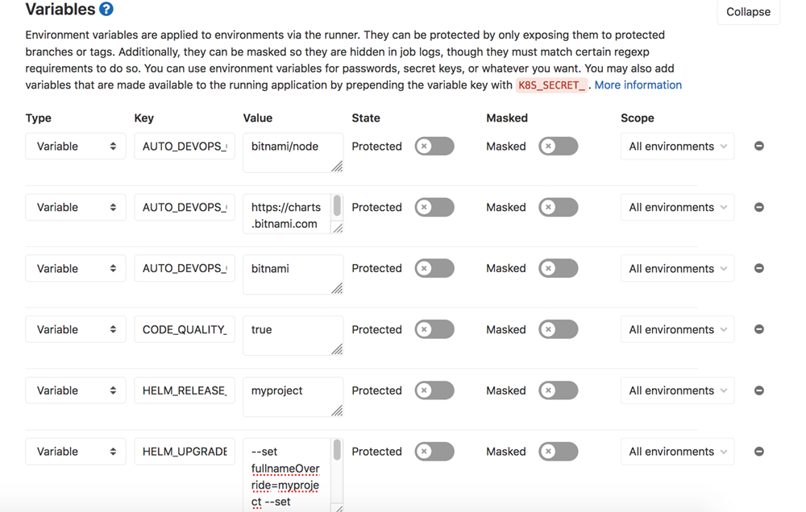806x512 pixels.
Task: Remove the charts.bitnami.com variable row
Action: click(758, 208)
